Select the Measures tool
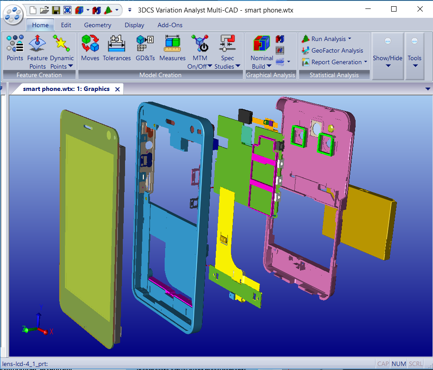 pyautogui.click(x=172, y=49)
